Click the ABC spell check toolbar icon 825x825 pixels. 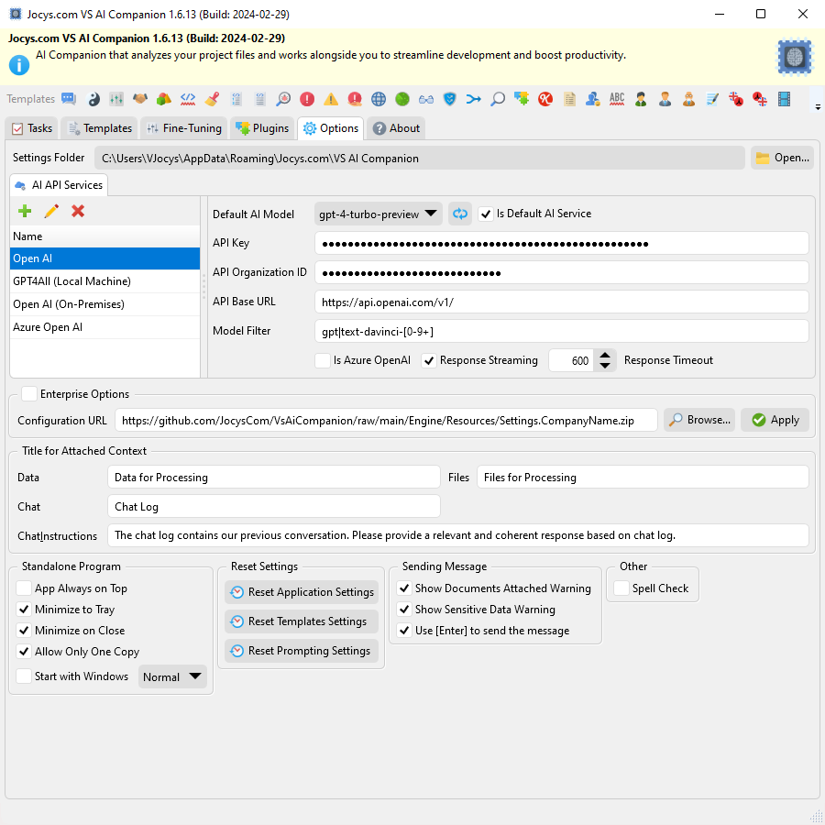tap(616, 98)
